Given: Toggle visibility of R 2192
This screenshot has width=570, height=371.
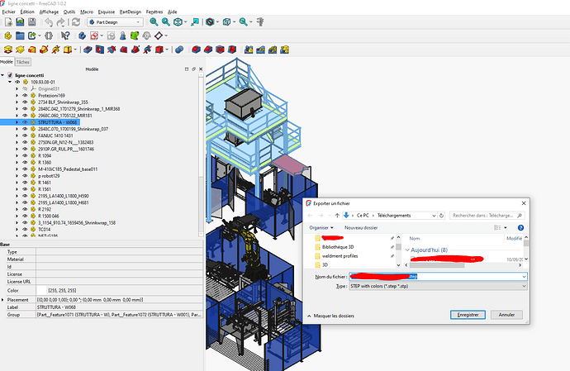Looking at the screenshot, I should point(25,209).
